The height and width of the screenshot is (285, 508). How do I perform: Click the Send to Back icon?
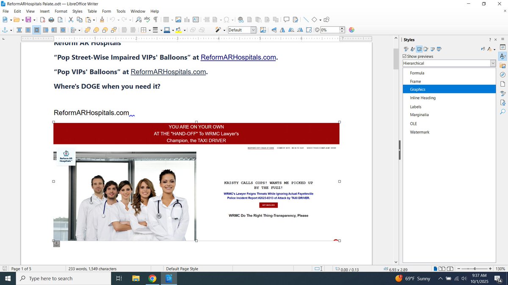114,30
